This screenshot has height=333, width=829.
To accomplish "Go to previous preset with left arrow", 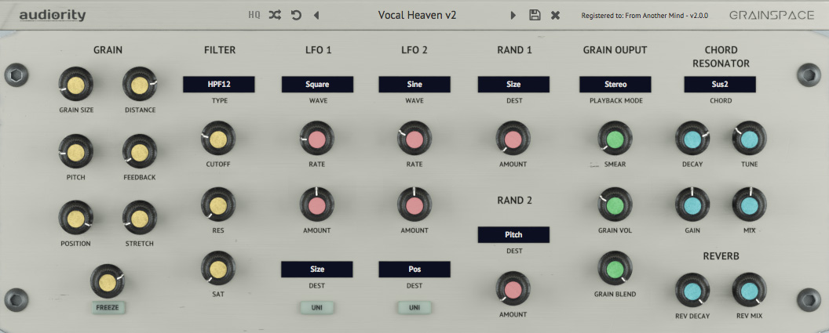I will tap(316, 15).
